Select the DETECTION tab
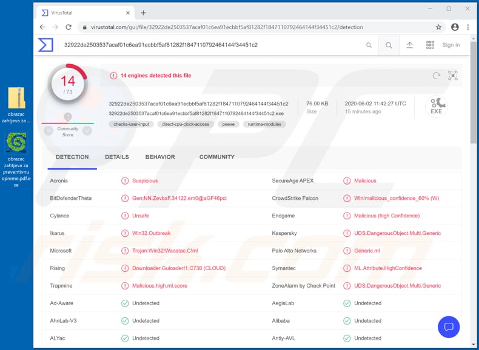 [72, 157]
